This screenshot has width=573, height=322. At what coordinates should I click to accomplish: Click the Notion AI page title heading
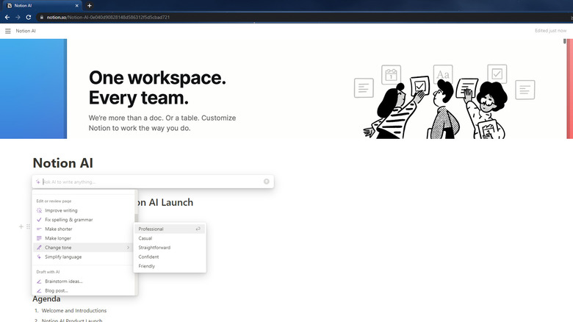point(63,163)
